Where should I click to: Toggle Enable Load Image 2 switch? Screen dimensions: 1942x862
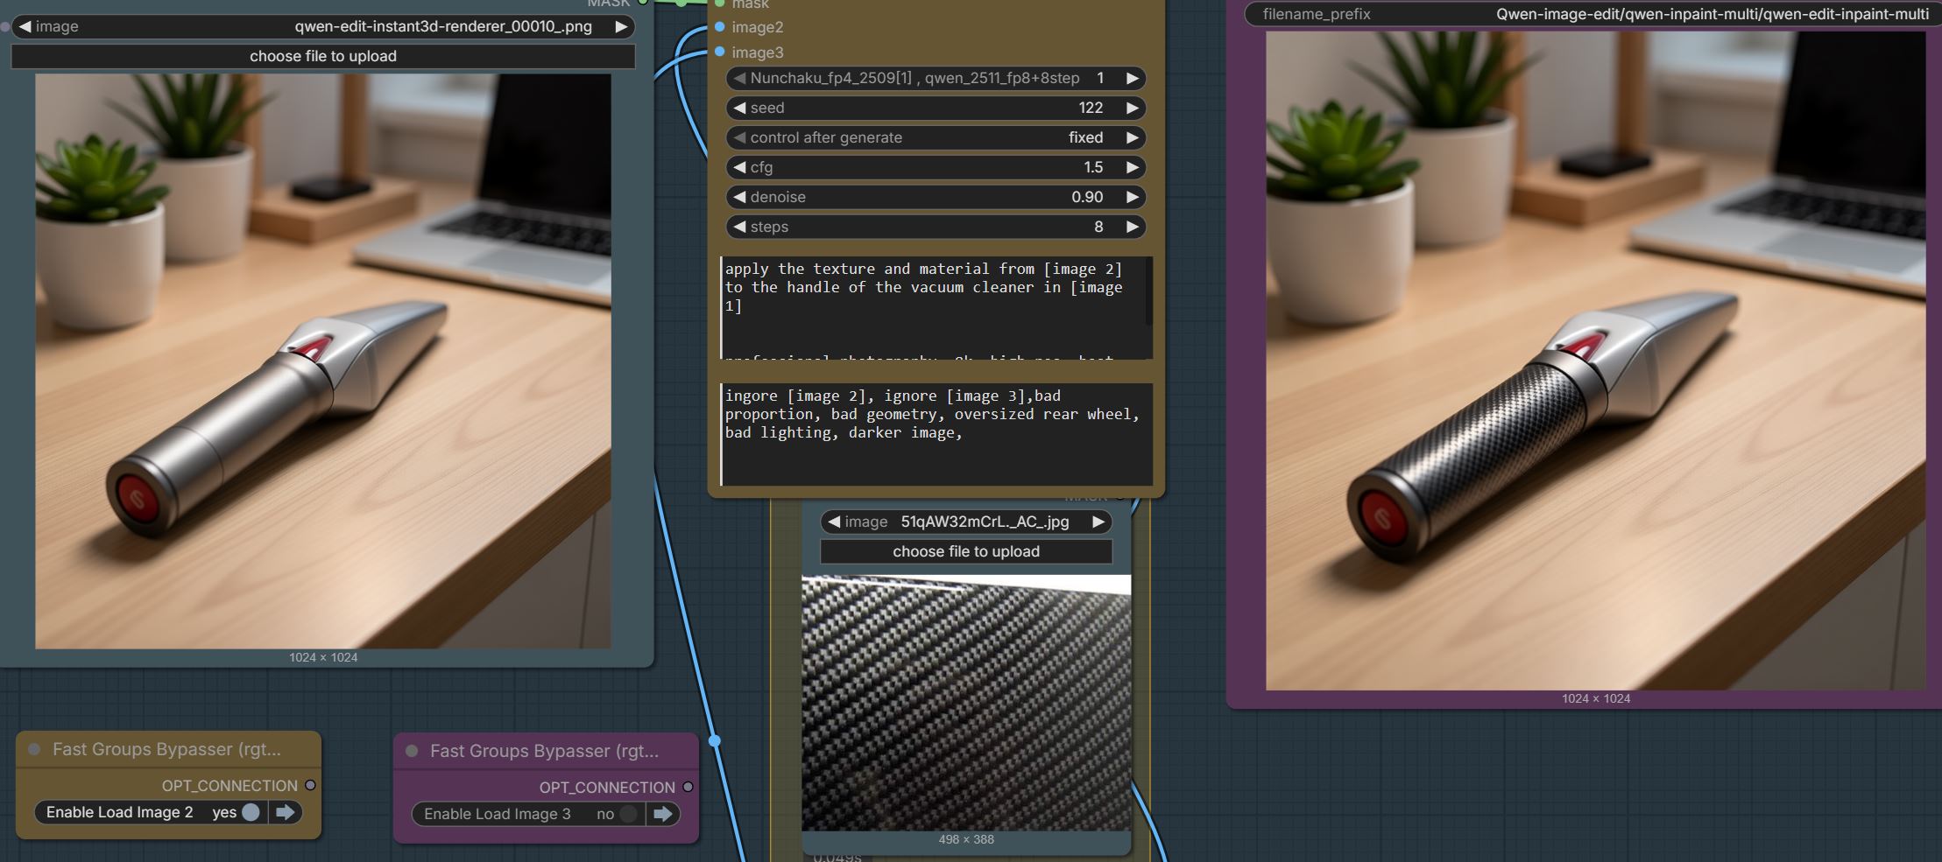coord(251,812)
